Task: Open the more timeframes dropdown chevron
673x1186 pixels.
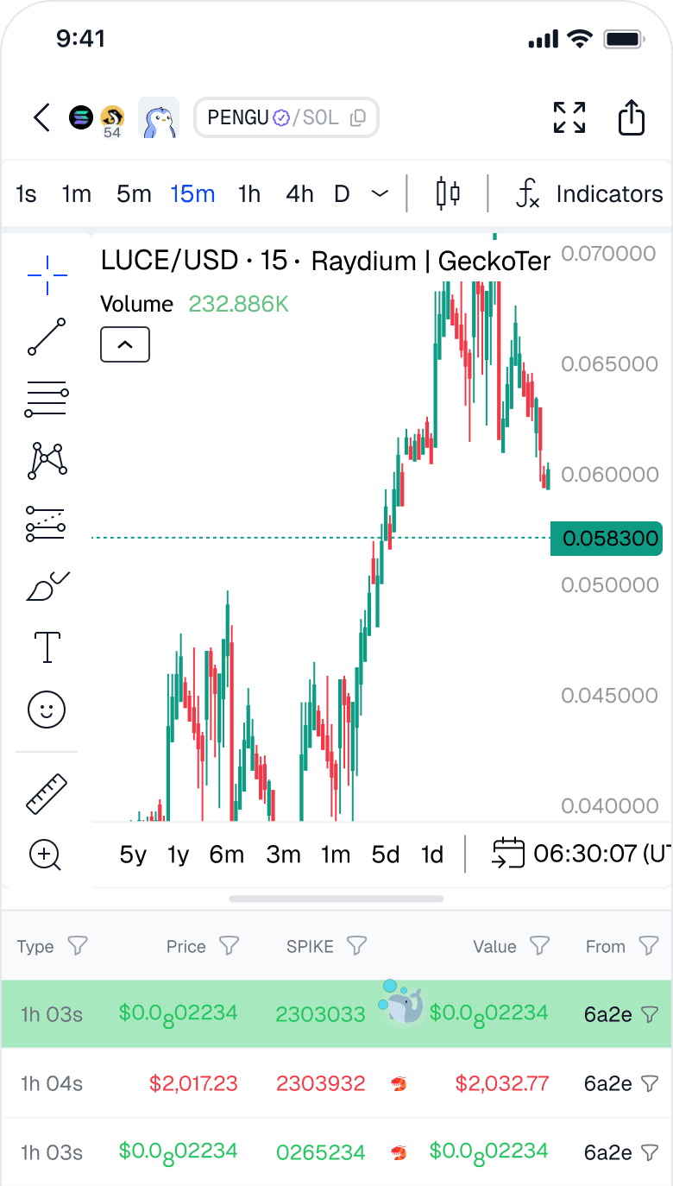Action: point(380,194)
